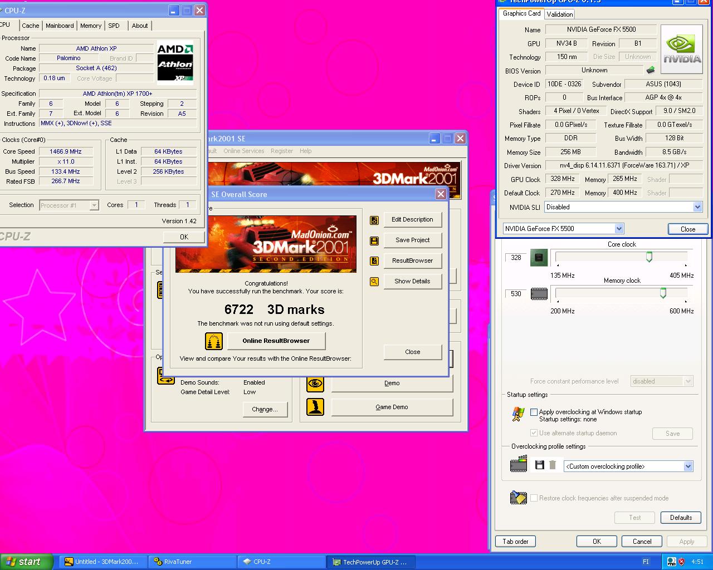This screenshot has height=570, width=713.
Task: Click the Game Demo joystick icon
Action: pos(315,407)
